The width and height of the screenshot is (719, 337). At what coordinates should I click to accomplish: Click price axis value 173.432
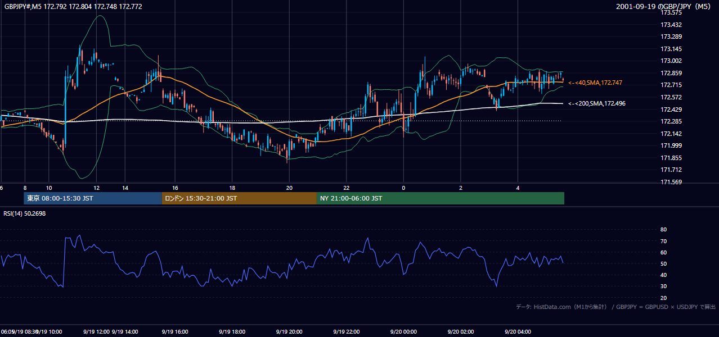tap(672, 25)
